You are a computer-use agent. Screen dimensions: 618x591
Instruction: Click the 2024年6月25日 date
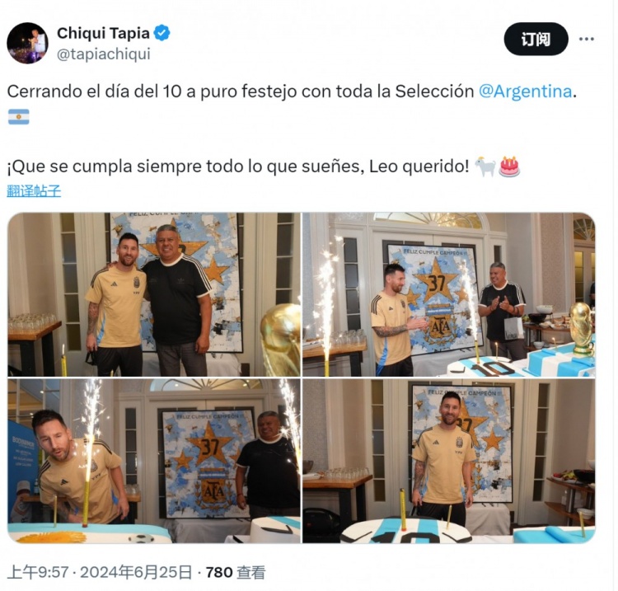pos(136,572)
